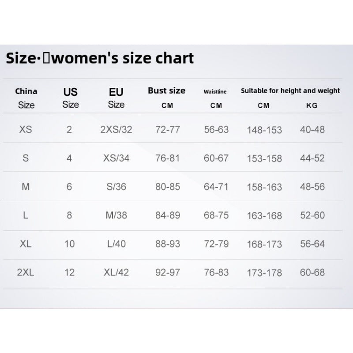Select the S size row label
The height and width of the screenshot is (353, 353).
(26, 158)
